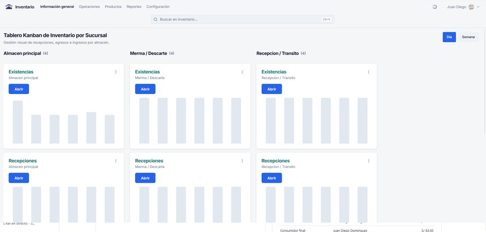Viewport: 486px width, 232px height.
Task: Open the Existencias title under Almacen principal
Action: coord(21,72)
